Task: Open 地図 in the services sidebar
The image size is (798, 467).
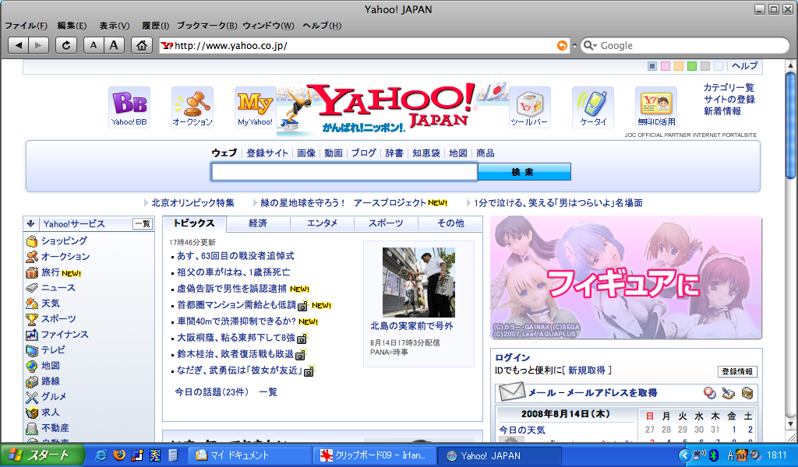Action: tap(51, 365)
